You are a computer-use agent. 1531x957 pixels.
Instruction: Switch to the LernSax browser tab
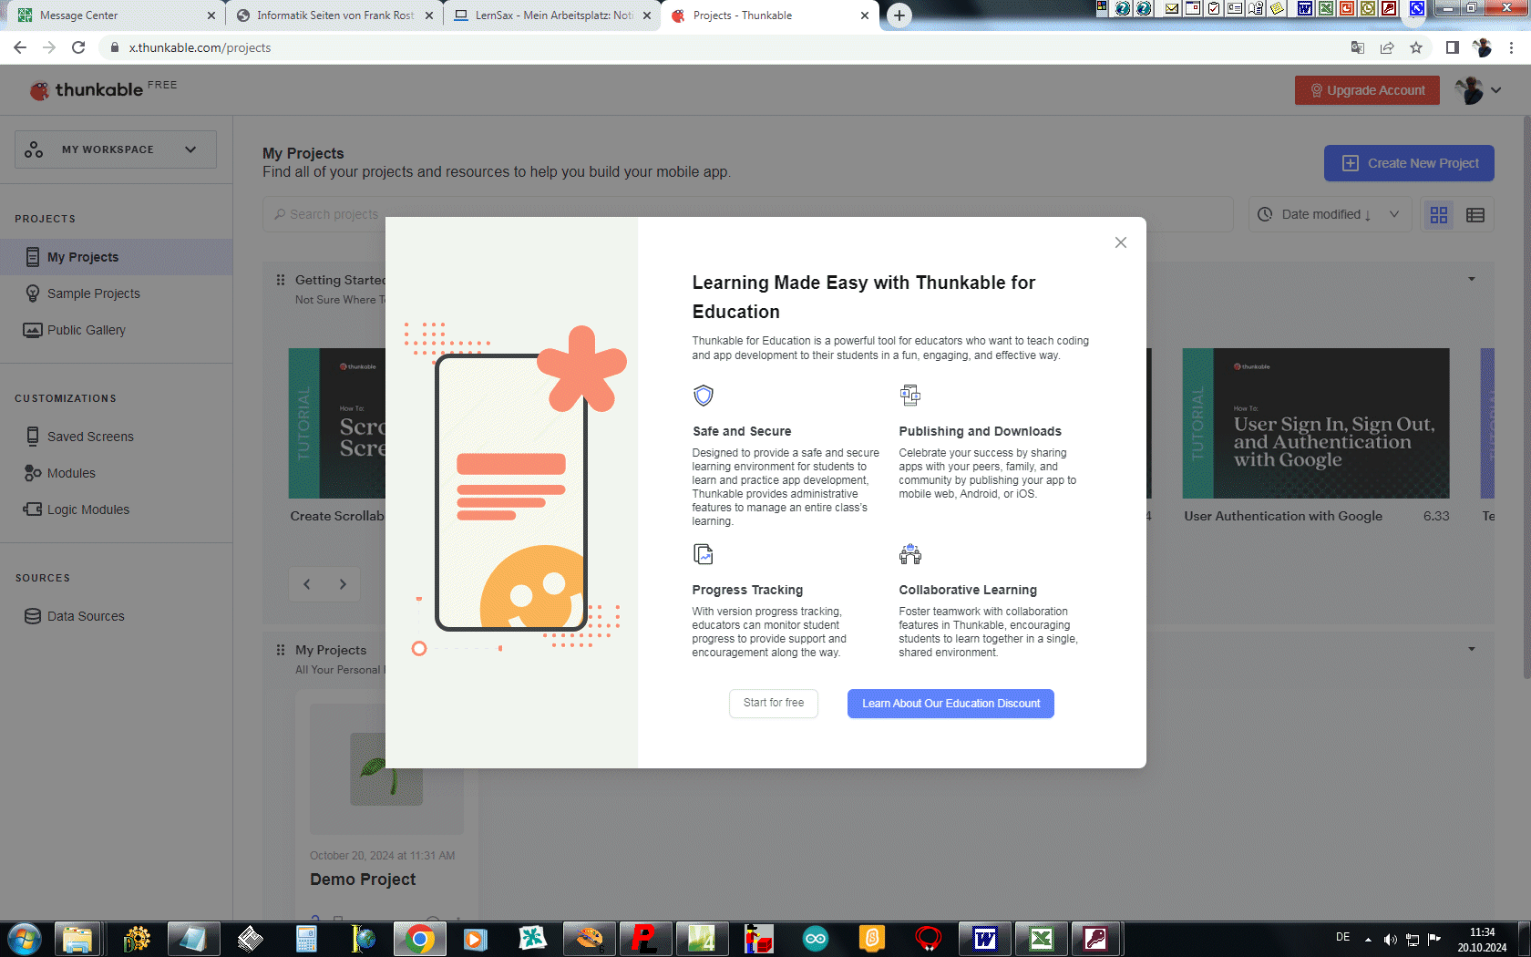552,15
